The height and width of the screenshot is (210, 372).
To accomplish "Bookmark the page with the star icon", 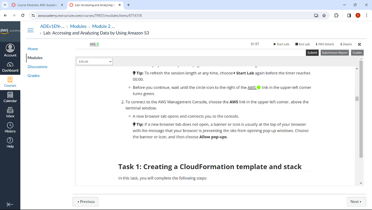I will pos(324,15).
